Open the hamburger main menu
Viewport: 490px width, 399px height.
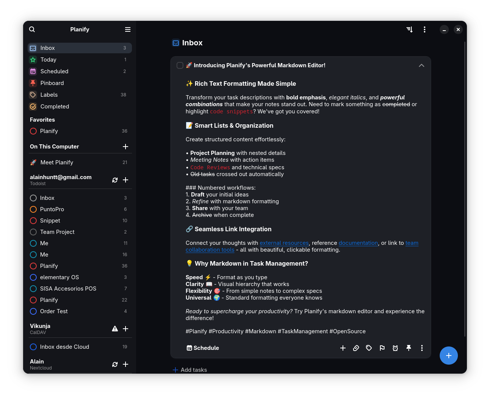point(128,29)
